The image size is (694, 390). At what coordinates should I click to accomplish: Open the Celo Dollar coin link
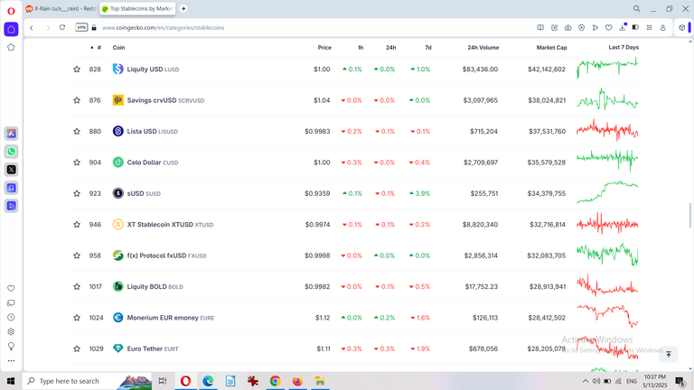tap(152, 162)
